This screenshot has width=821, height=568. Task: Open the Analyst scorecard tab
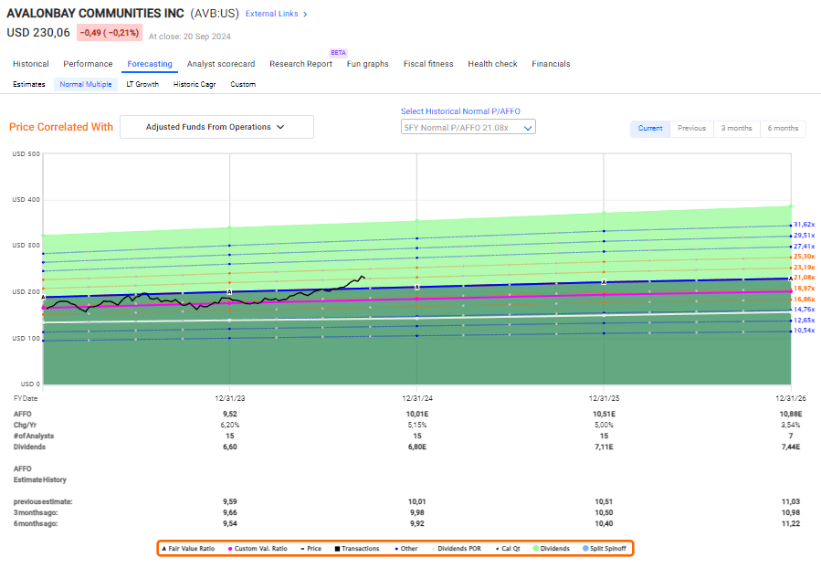221,64
